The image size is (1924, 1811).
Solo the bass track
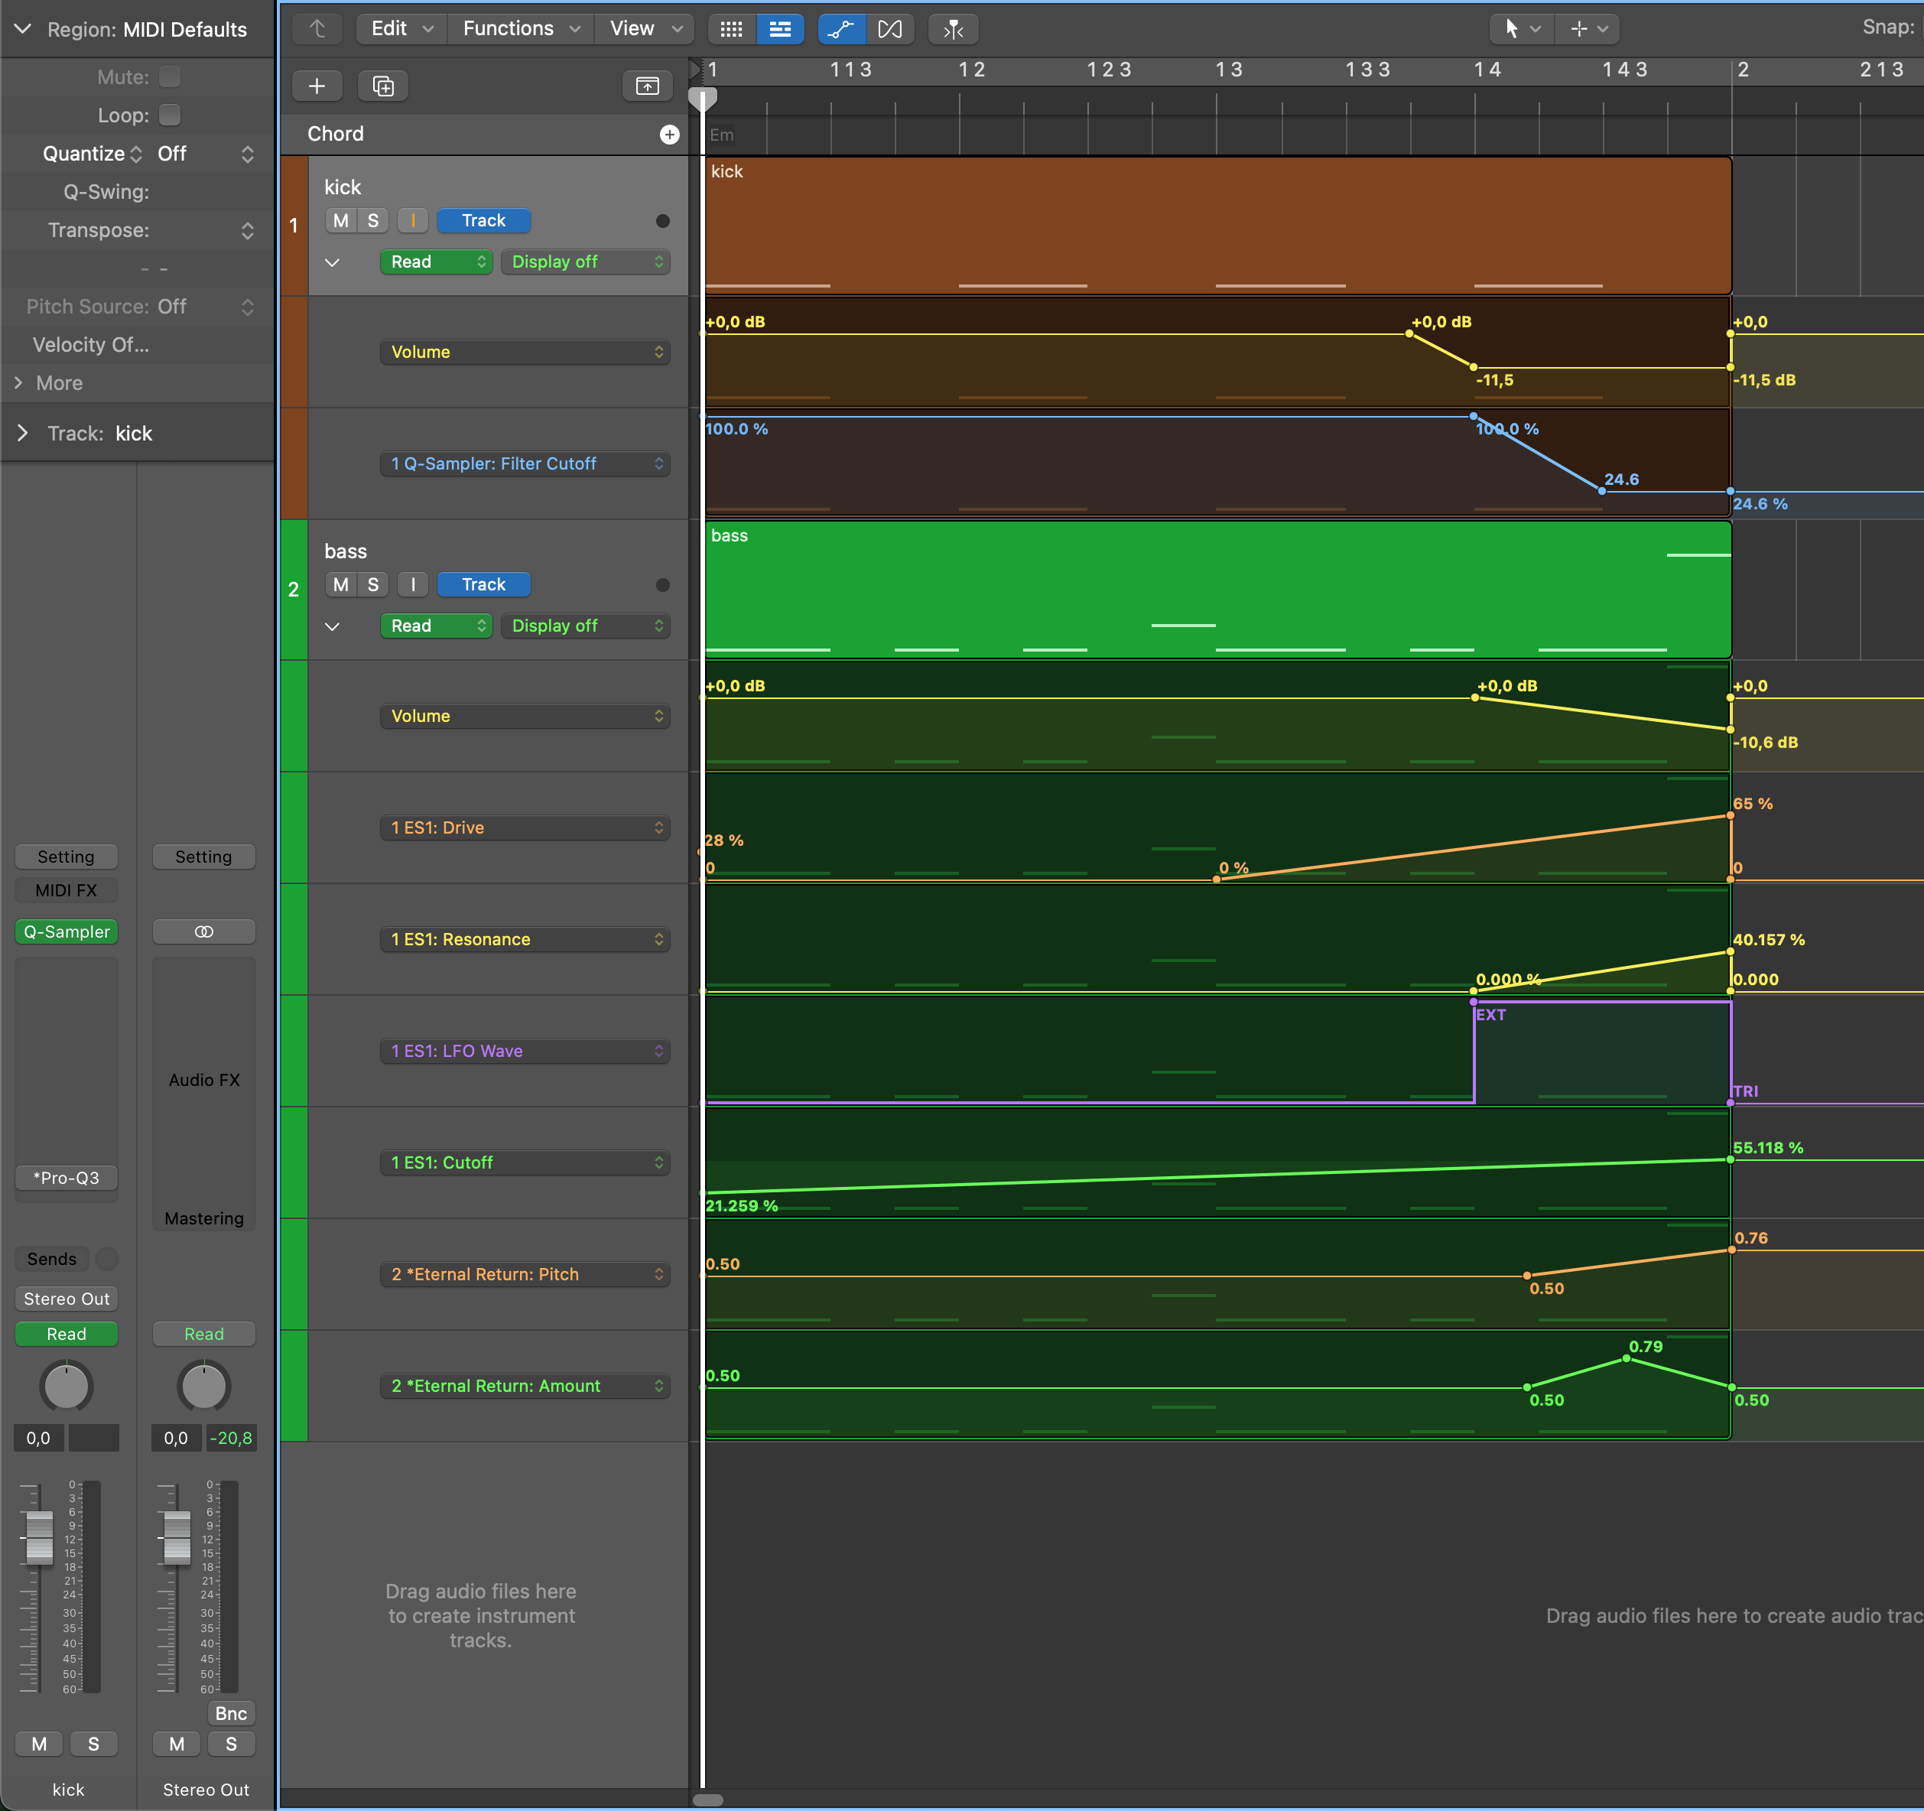372,584
